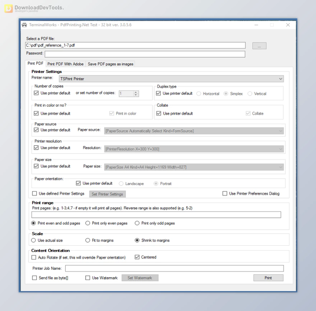The height and width of the screenshot is (311, 316).
Task: Click the Set Watermark button
Action: click(x=140, y=278)
